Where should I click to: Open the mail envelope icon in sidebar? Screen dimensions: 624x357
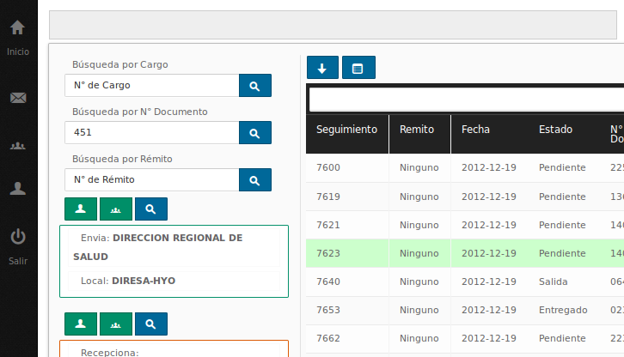click(x=17, y=98)
